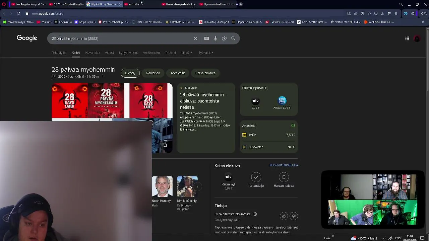Toggle Haluan katsoa watchlist bookmark

coord(284,180)
